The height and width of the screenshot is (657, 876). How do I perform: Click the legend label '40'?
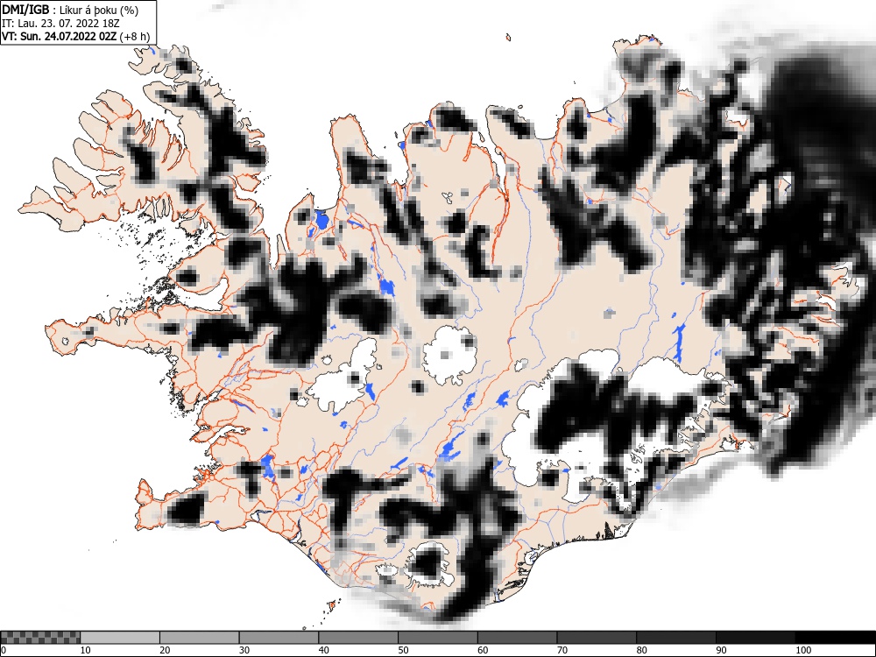(324, 650)
